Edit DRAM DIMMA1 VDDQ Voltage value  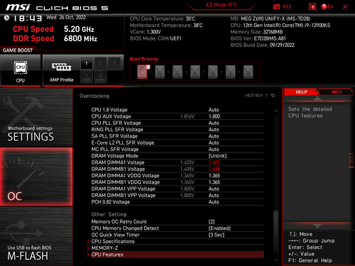click(x=214, y=176)
